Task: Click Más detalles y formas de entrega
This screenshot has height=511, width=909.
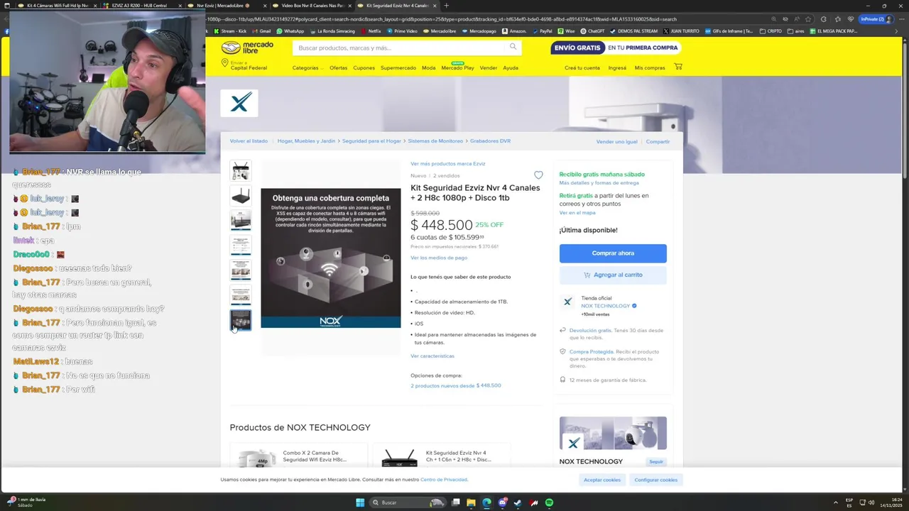Action: [599, 182]
